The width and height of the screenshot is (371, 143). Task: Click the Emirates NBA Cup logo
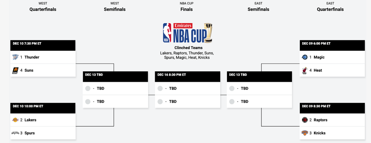188,33
